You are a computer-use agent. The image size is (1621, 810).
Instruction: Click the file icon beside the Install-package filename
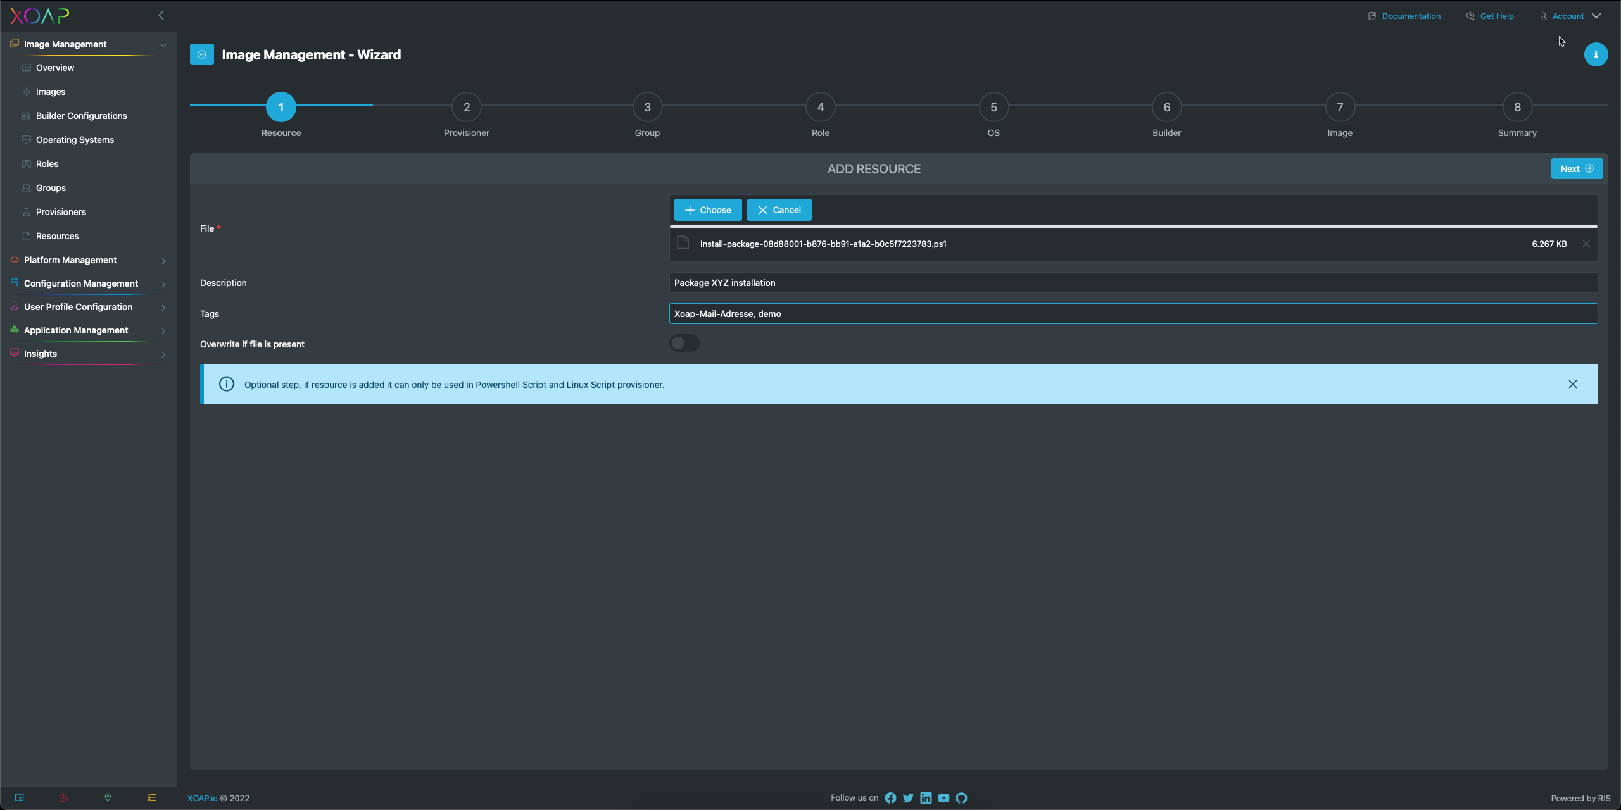pyautogui.click(x=683, y=243)
